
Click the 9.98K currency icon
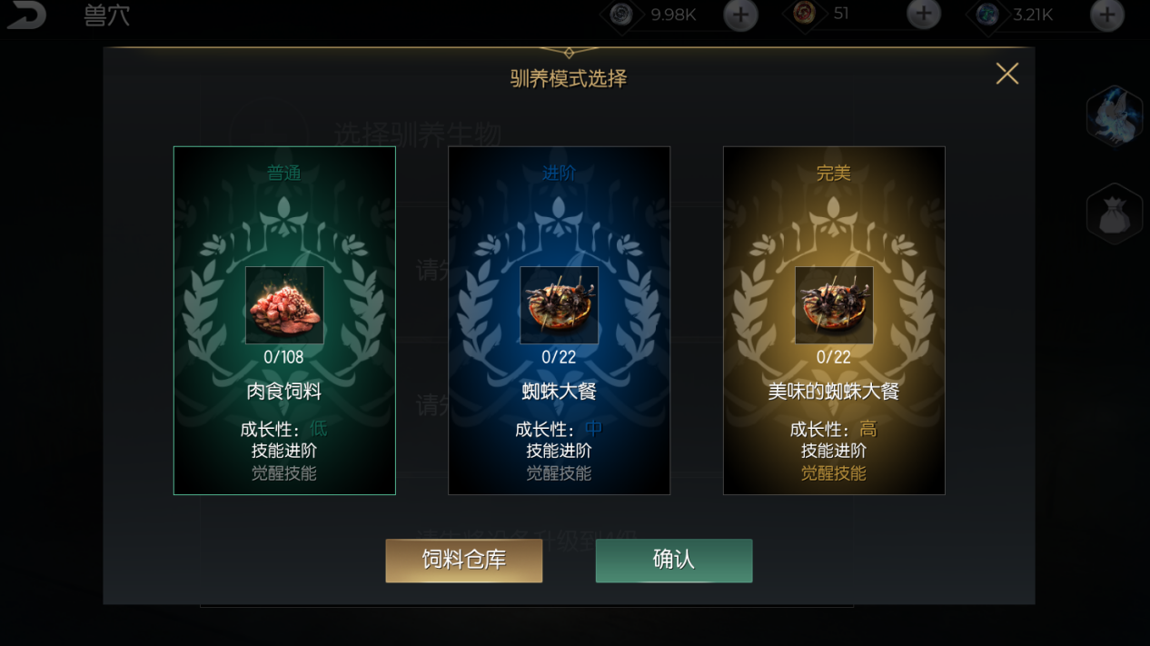[x=621, y=14]
